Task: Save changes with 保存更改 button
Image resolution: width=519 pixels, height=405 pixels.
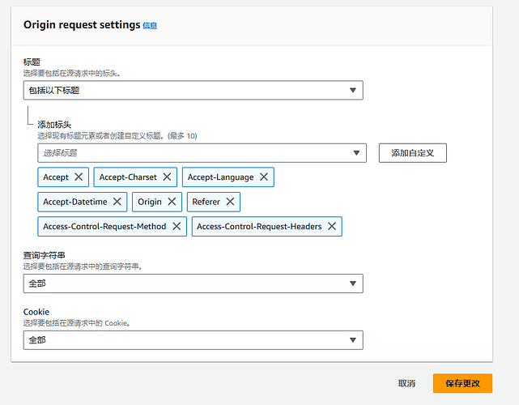Action: point(462,383)
